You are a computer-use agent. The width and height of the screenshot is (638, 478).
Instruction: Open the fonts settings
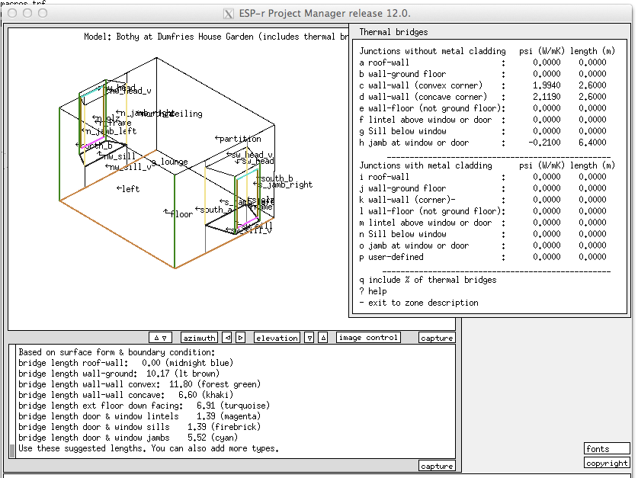point(607,449)
